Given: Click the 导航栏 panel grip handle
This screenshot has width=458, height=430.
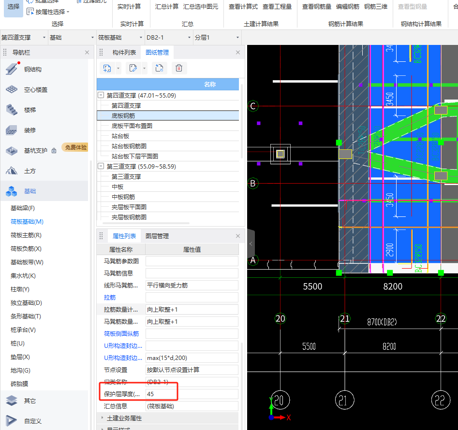Looking at the screenshot, I should pos(5,53).
